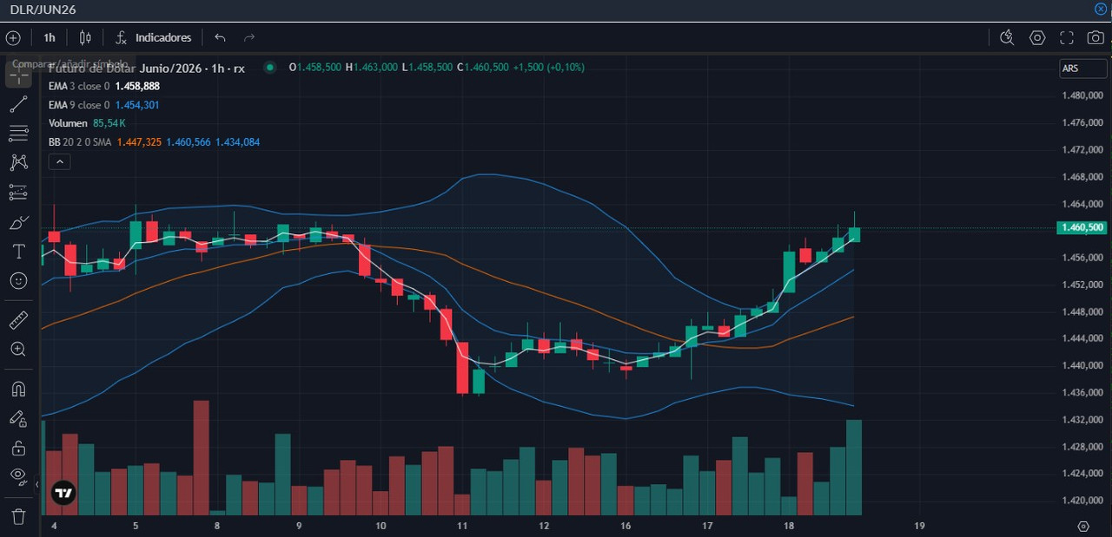The height and width of the screenshot is (537, 1112).
Task: Open the 1h timeframe dropdown
Action: (50, 37)
